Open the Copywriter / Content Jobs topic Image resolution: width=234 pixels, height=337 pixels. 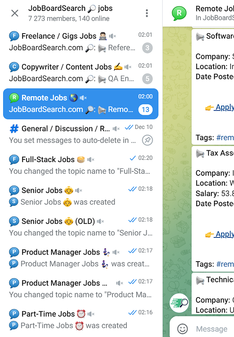(x=81, y=73)
